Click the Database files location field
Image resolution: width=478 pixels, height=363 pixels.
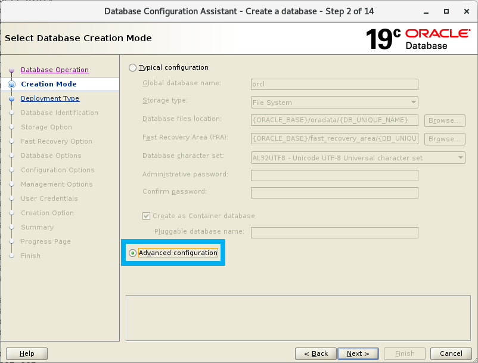pyautogui.click(x=334, y=120)
